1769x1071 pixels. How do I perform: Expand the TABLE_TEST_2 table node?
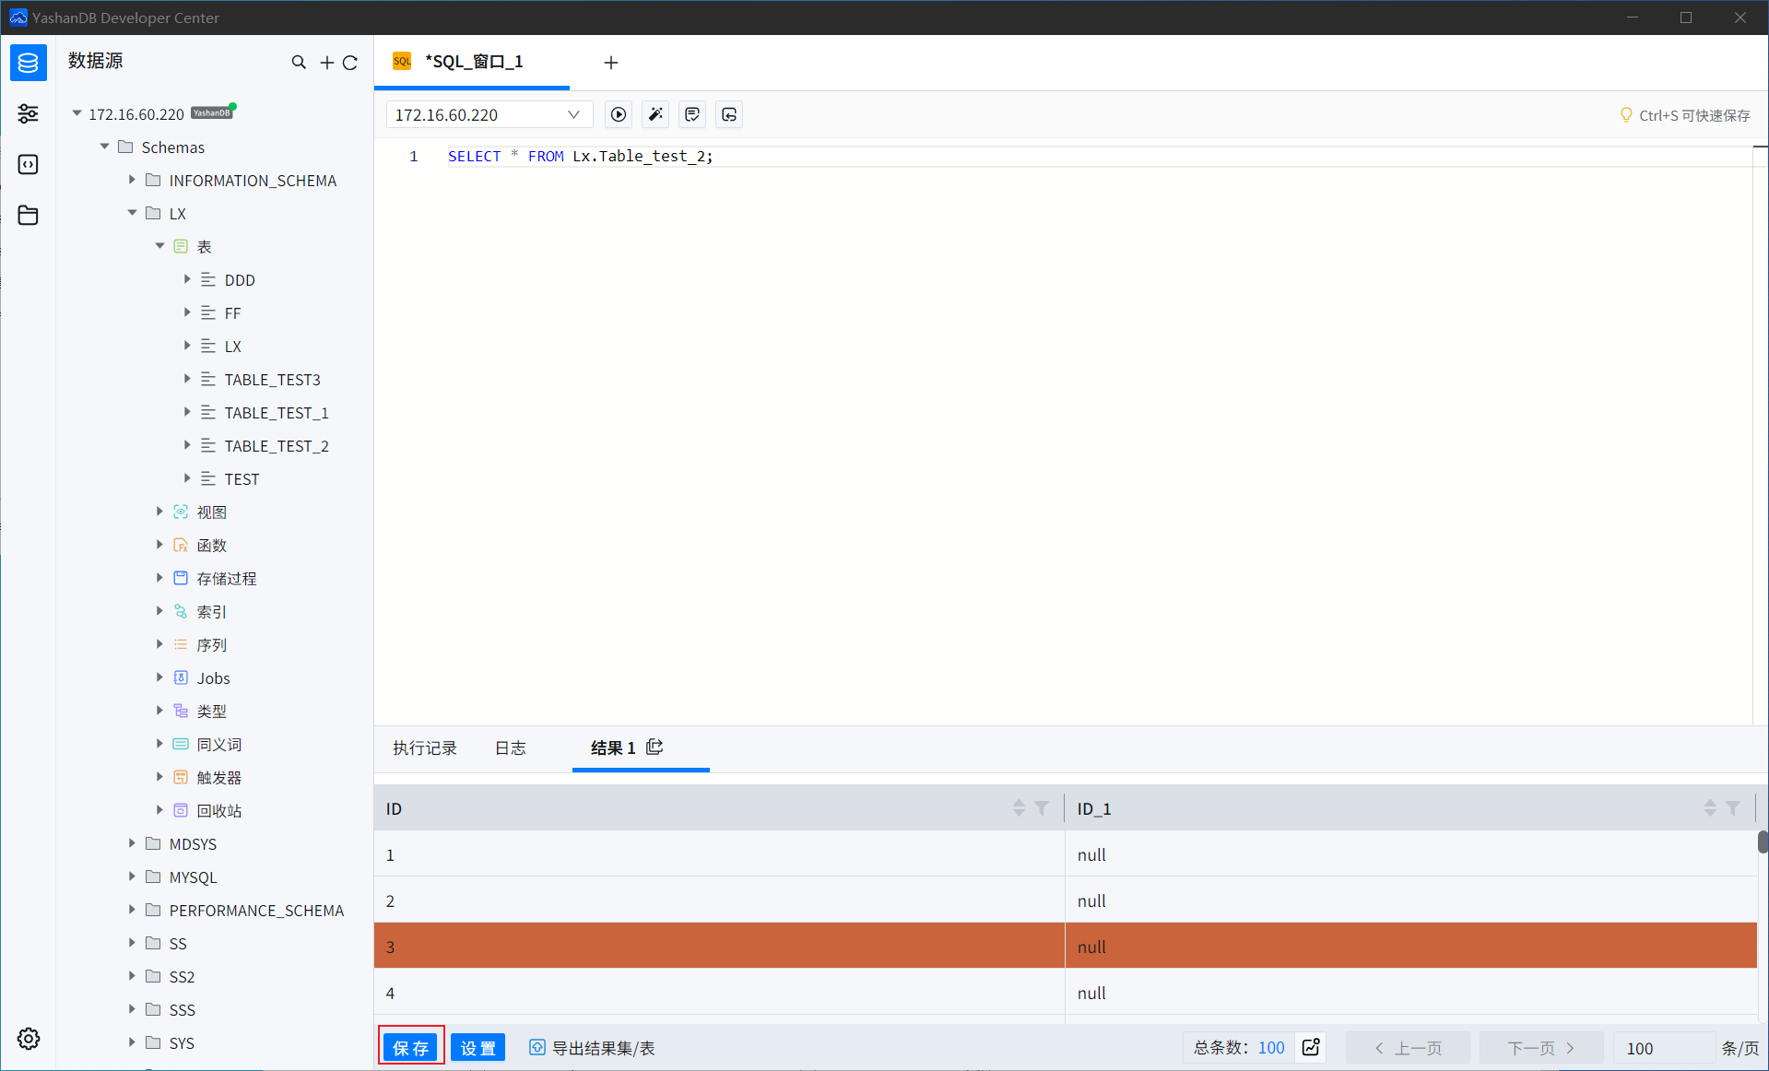[x=187, y=445]
